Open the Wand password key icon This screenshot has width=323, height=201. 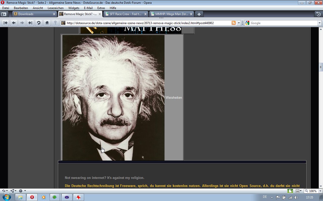[55, 23]
